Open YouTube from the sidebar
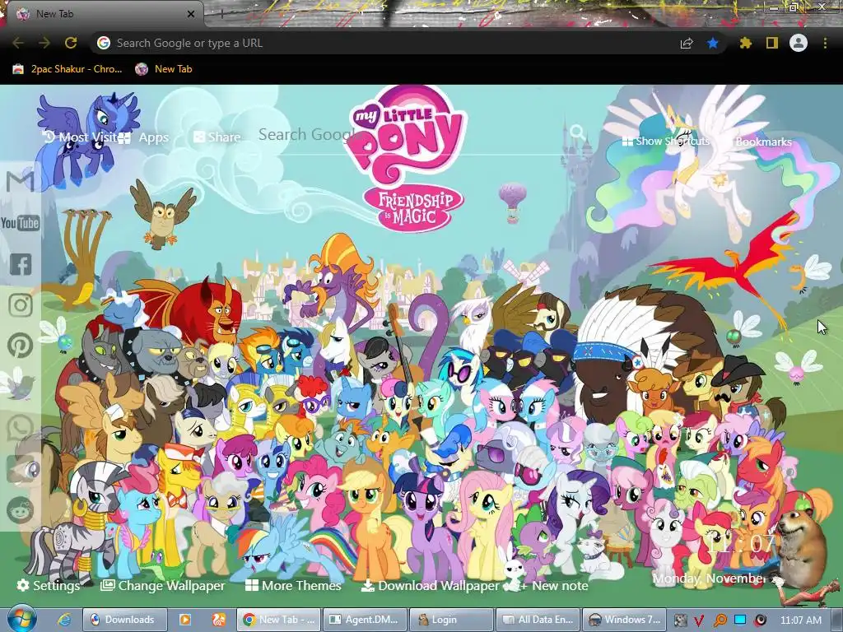The height and width of the screenshot is (632, 843). tap(21, 222)
